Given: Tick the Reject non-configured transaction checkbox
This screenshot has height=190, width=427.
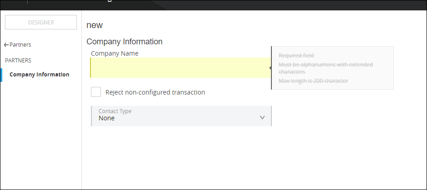Looking at the screenshot, I should [x=96, y=92].
